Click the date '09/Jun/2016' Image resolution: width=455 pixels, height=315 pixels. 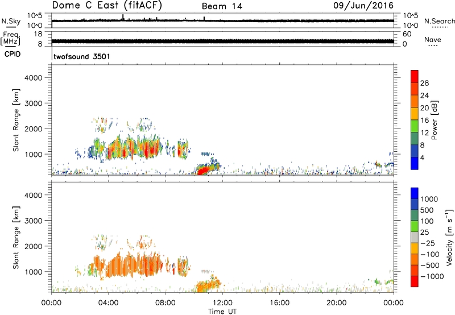pyautogui.click(x=363, y=6)
